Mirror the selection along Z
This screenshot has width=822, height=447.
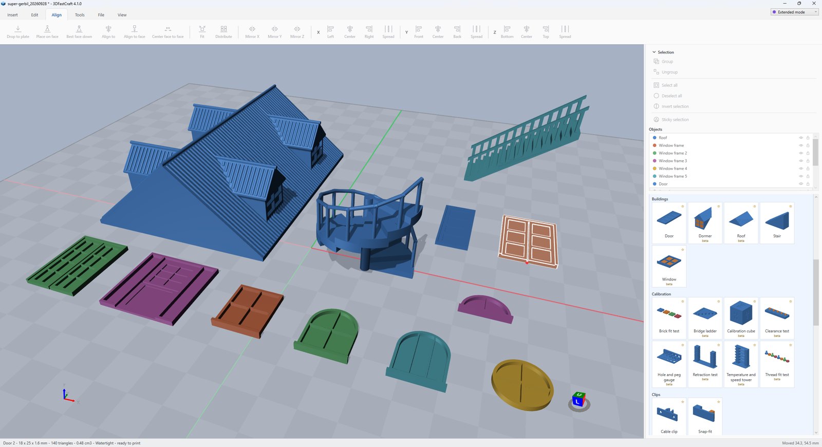[297, 32]
